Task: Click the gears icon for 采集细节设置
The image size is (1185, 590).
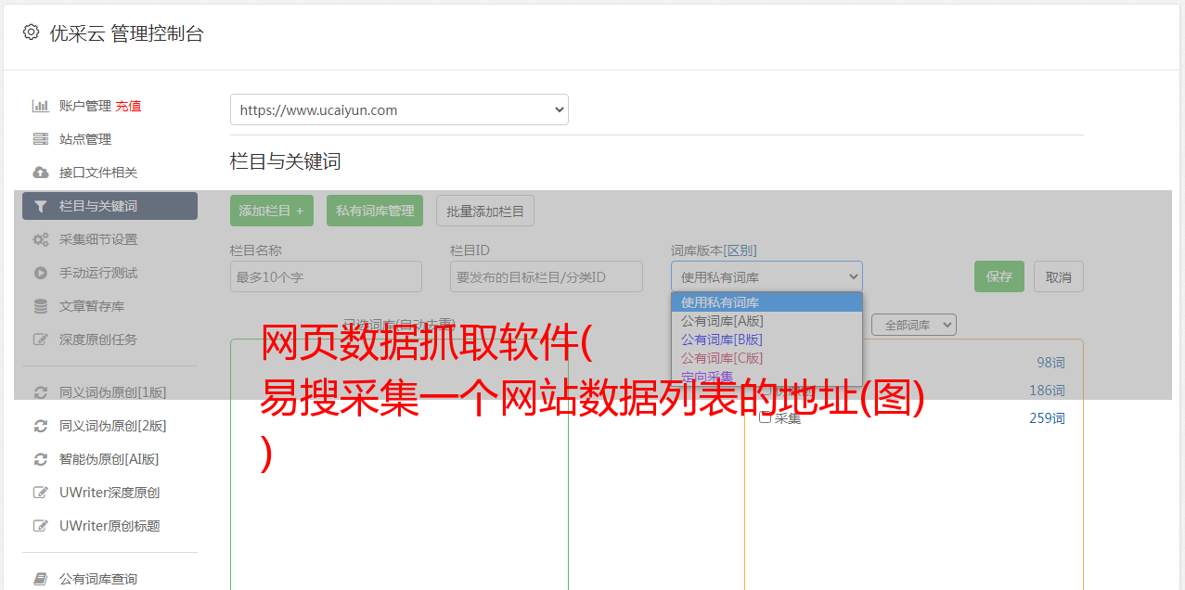Action: pyautogui.click(x=41, y=239)
